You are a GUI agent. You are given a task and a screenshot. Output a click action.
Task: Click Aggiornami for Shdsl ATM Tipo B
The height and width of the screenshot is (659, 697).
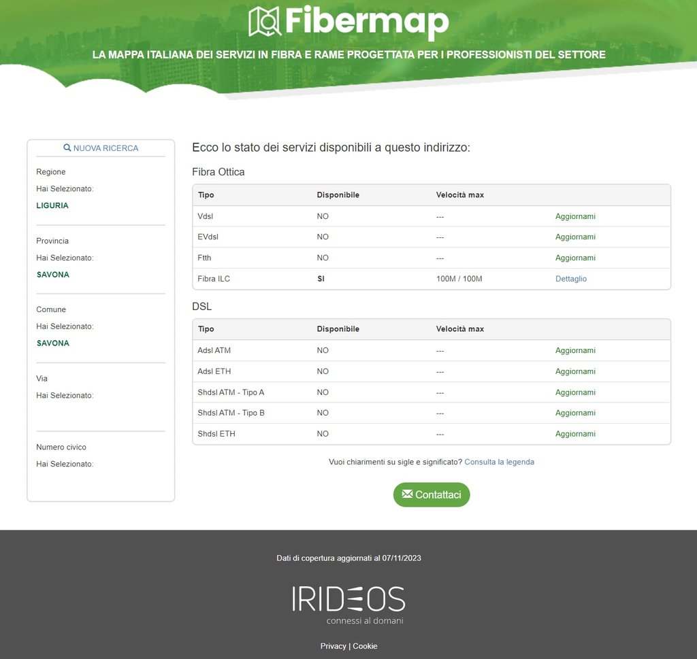(575, 413)
